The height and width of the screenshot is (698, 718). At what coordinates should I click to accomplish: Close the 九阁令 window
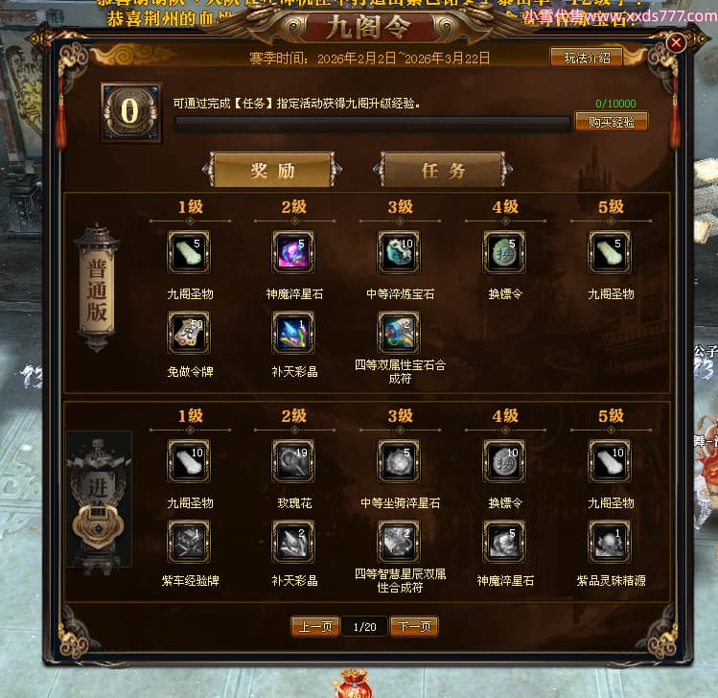676,43
